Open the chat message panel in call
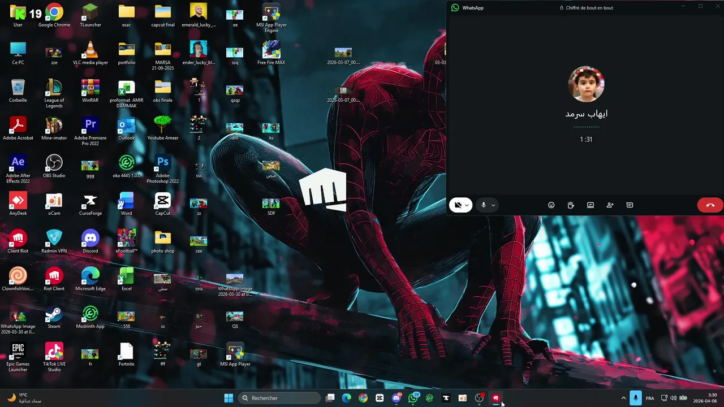This screenshot has width=724, height=407. (630, 205)
